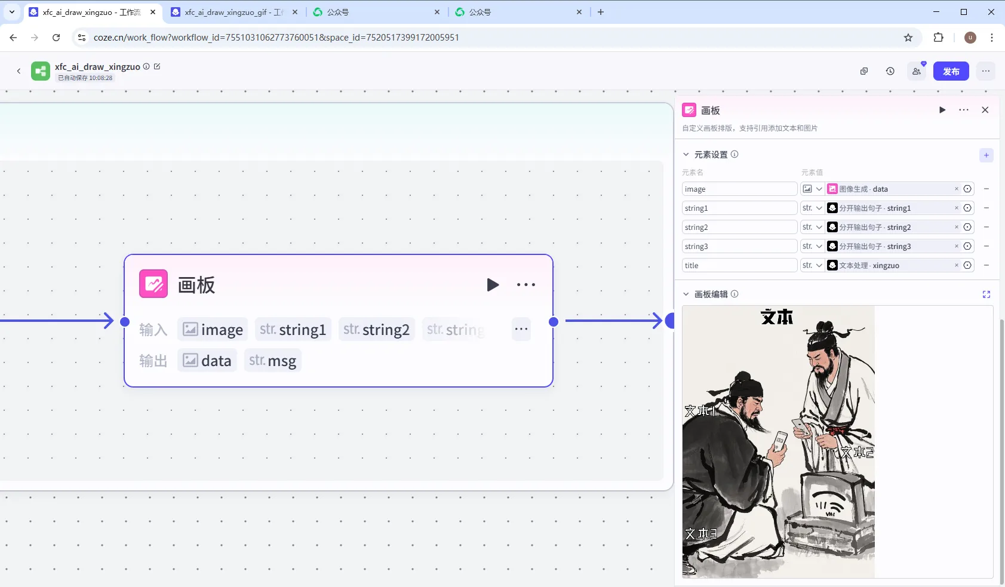Image resolution: width=1005 pixels, height=587 pixels.
Task: Collapse the 元素设置 section
Action: pos(686,154)
